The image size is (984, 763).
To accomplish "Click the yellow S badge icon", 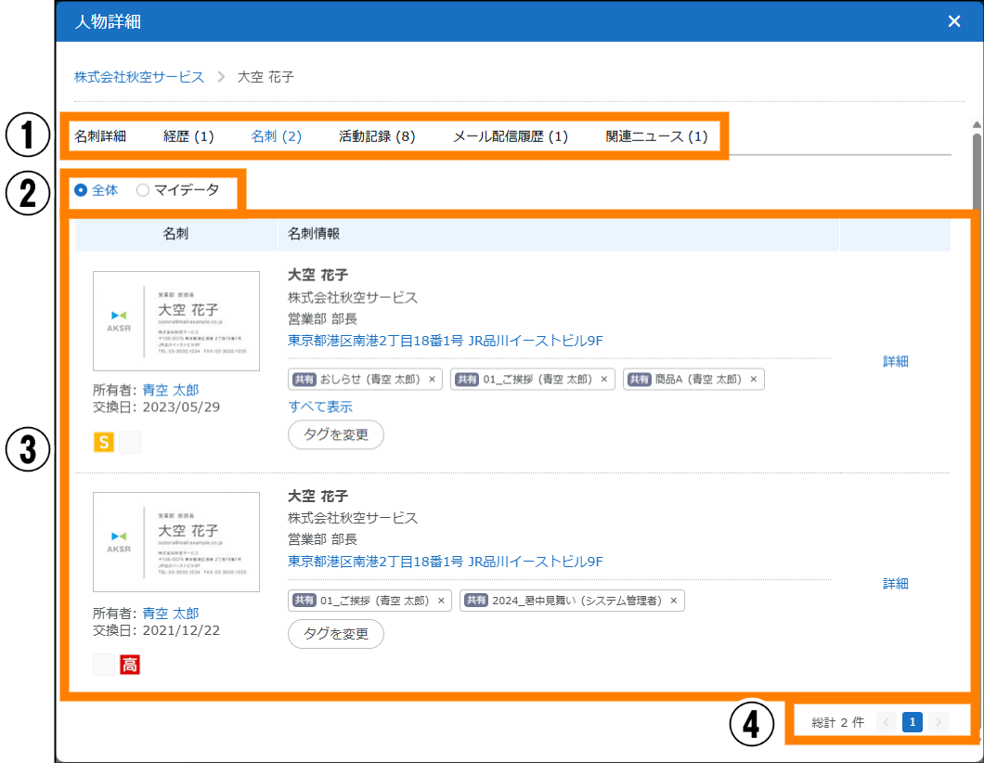I will (104, 442).
